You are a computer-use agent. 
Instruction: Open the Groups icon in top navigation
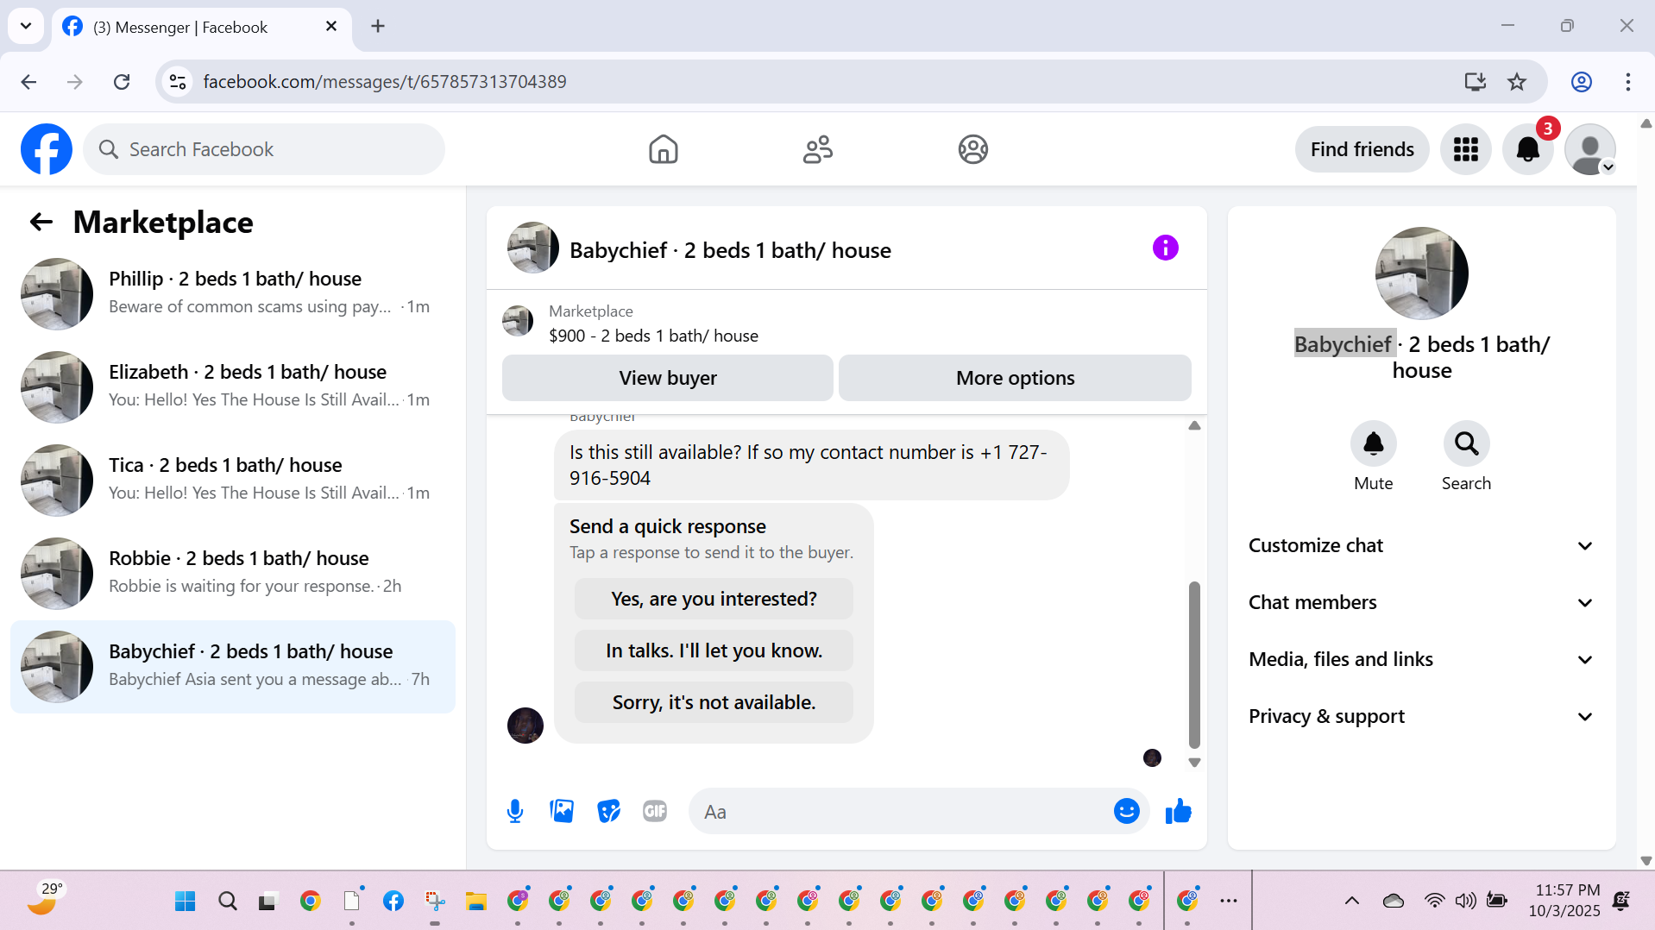(x=972, y=149)
